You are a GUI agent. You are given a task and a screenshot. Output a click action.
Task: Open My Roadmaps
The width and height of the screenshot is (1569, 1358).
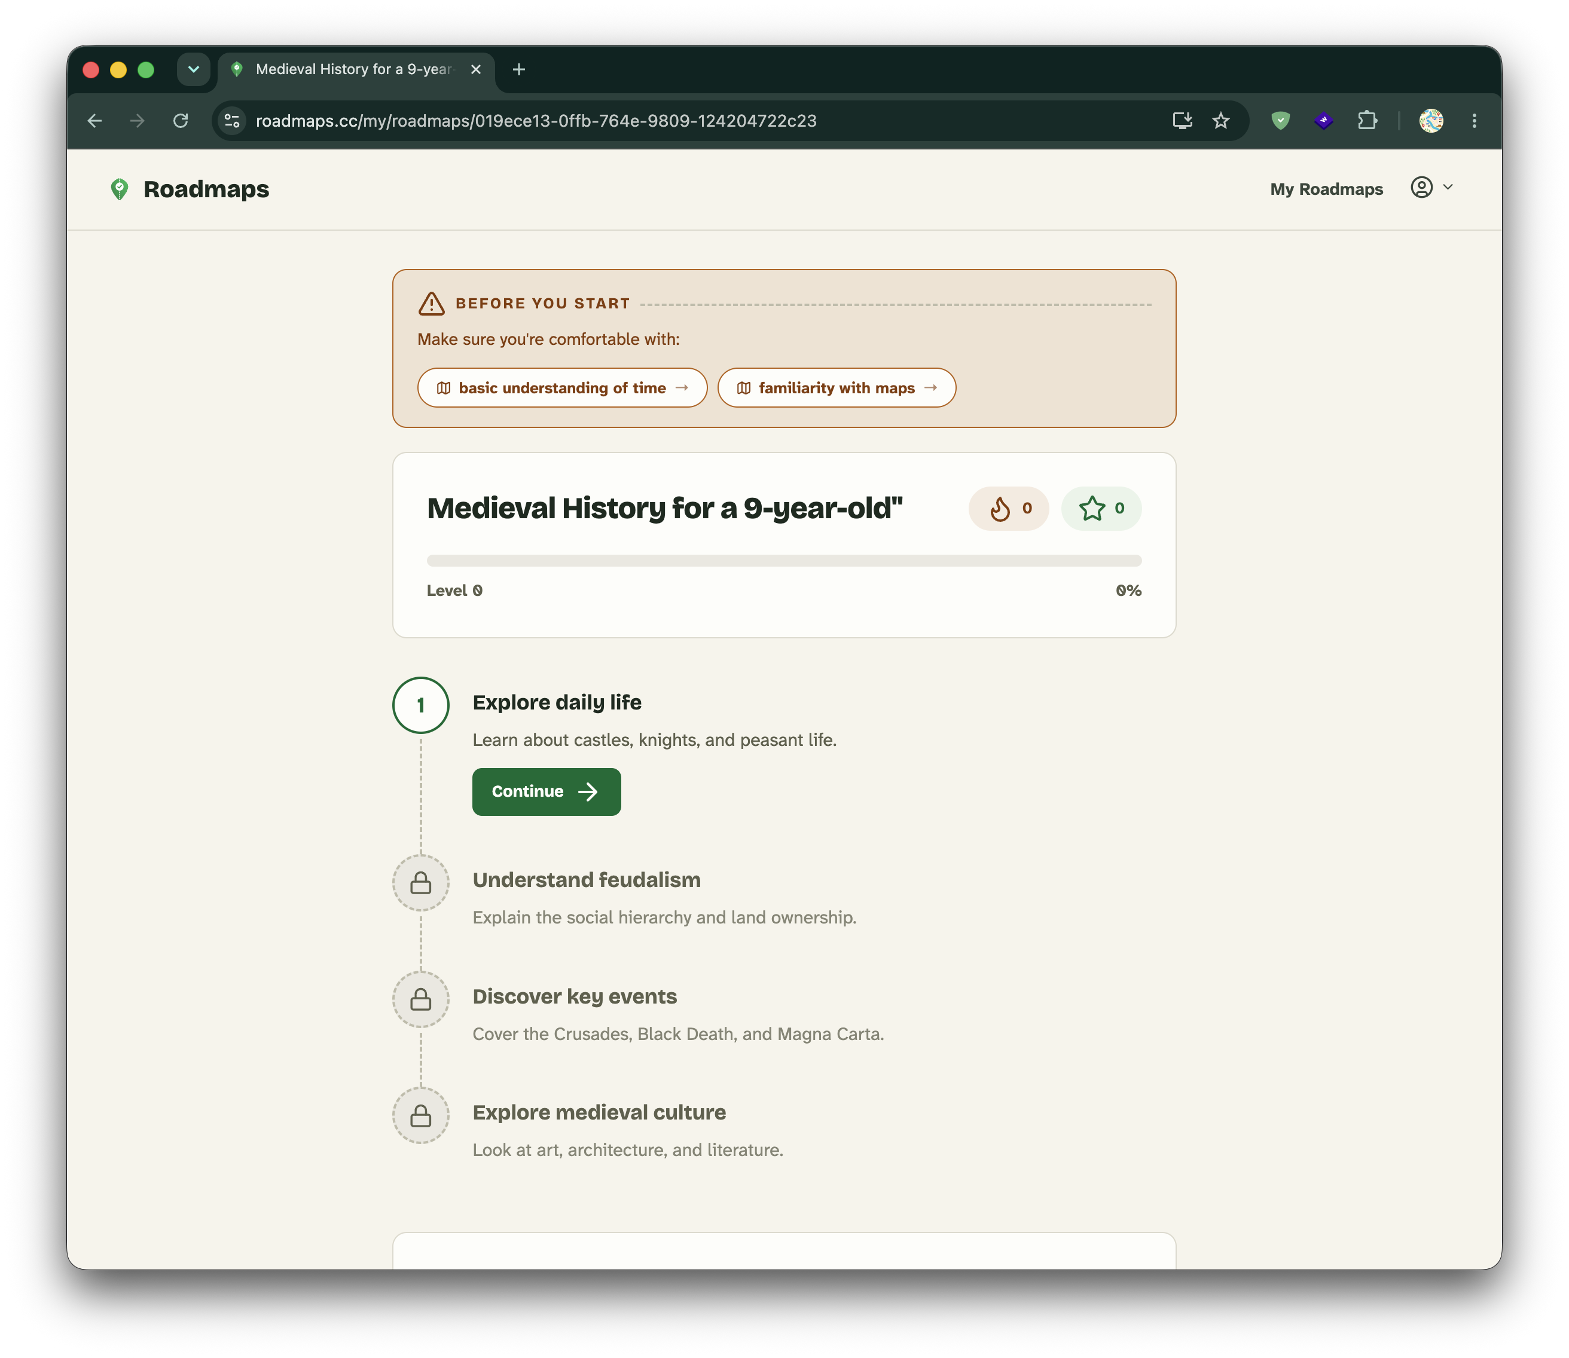click(x=1326, y=189)
